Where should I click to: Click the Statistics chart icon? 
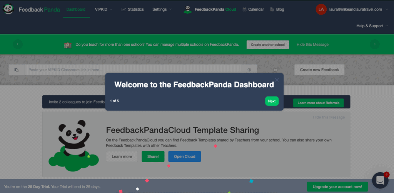(124, 10)
